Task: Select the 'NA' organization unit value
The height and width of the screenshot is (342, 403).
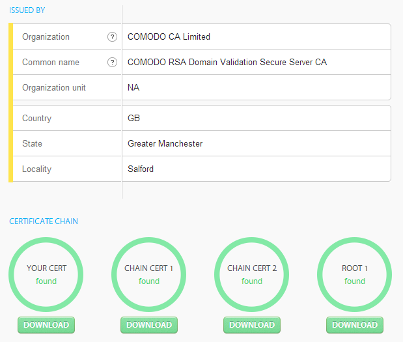Action: (133, 88)
